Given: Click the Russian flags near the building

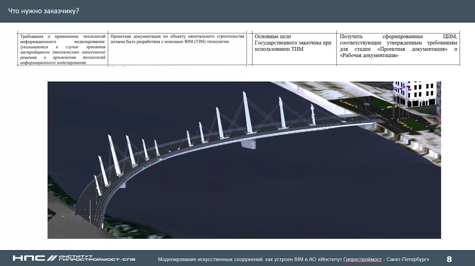Looking at the screenshot, I should (402, 88).
